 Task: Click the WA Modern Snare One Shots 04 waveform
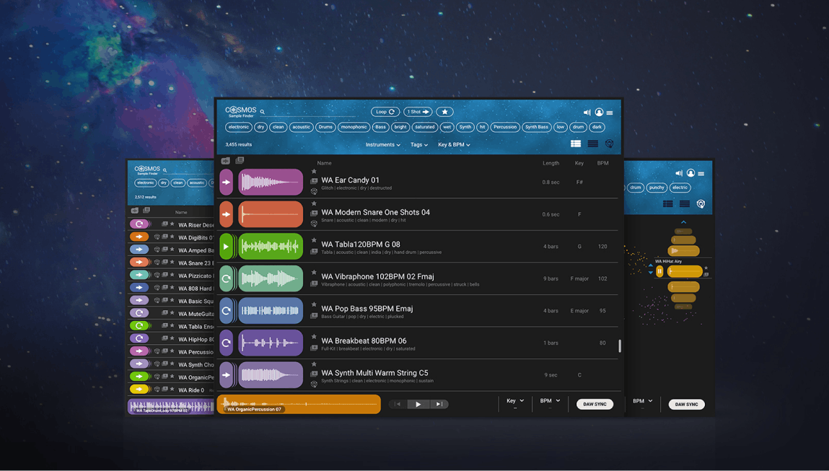click(271, 215)
